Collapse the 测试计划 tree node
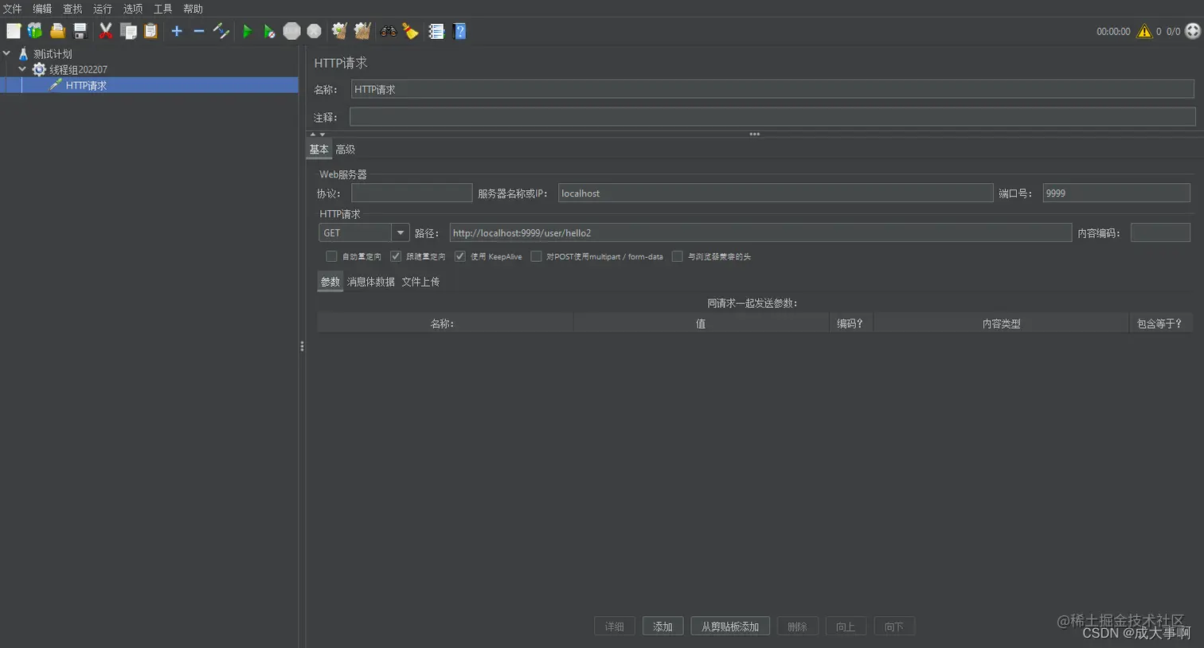Image resolution: width=1204 pixels, height=648 pixels. (7, 53)
